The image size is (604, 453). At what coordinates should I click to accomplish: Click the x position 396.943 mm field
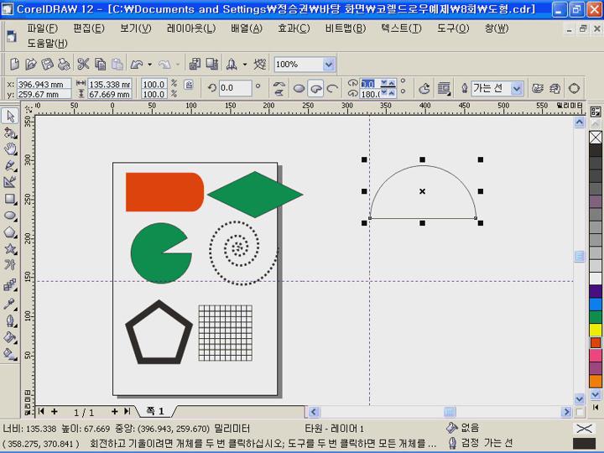pos(44,84)
